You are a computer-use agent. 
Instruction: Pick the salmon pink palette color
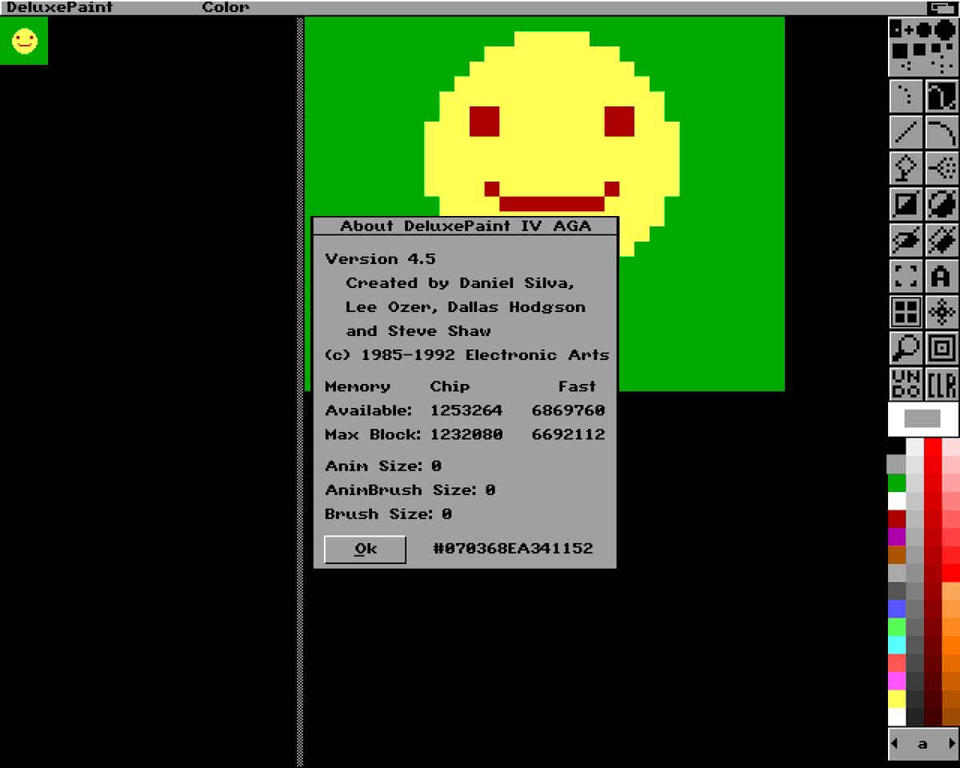(x=897, y=663)
